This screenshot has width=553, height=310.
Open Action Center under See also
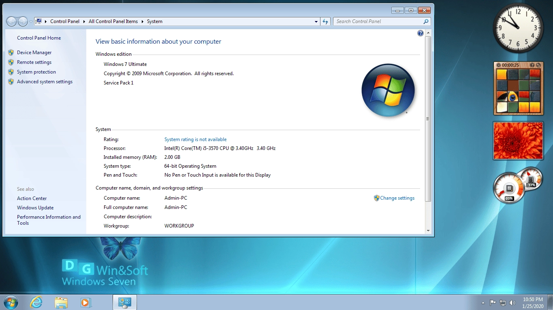pos(32,198)
